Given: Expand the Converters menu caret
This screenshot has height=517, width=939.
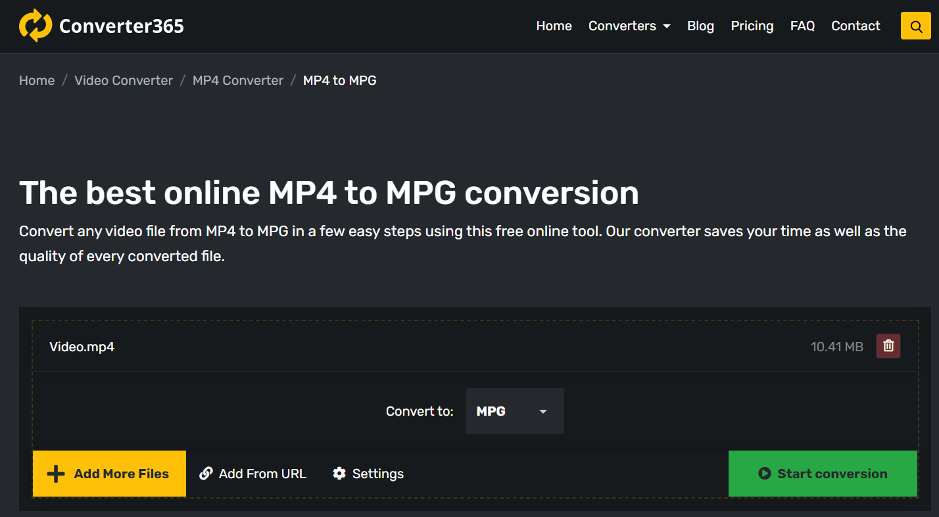Looking at the screenshot, I should click(x=667, y=26).
